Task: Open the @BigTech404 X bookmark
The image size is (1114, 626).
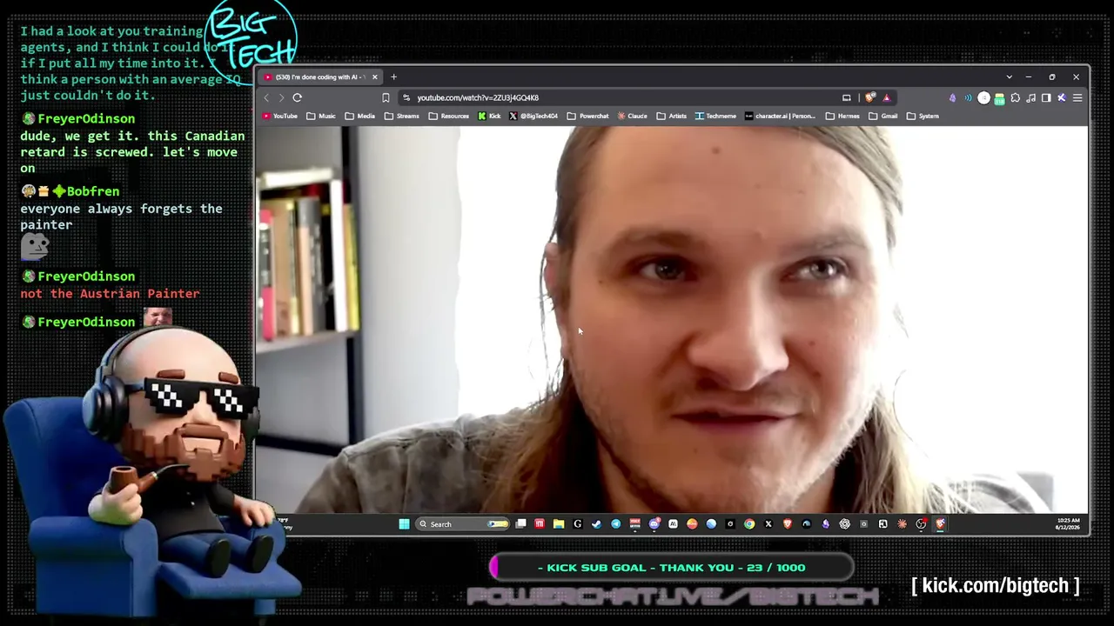Action: pyautogui.click(x=534, y=116)
